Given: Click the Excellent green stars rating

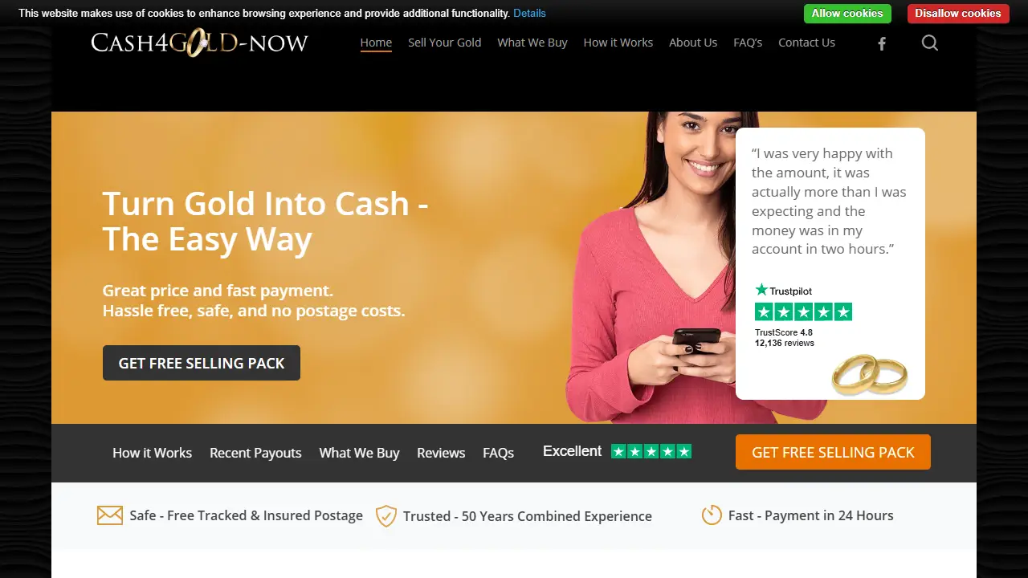Looking at the screenshot, I should (651, 451).
